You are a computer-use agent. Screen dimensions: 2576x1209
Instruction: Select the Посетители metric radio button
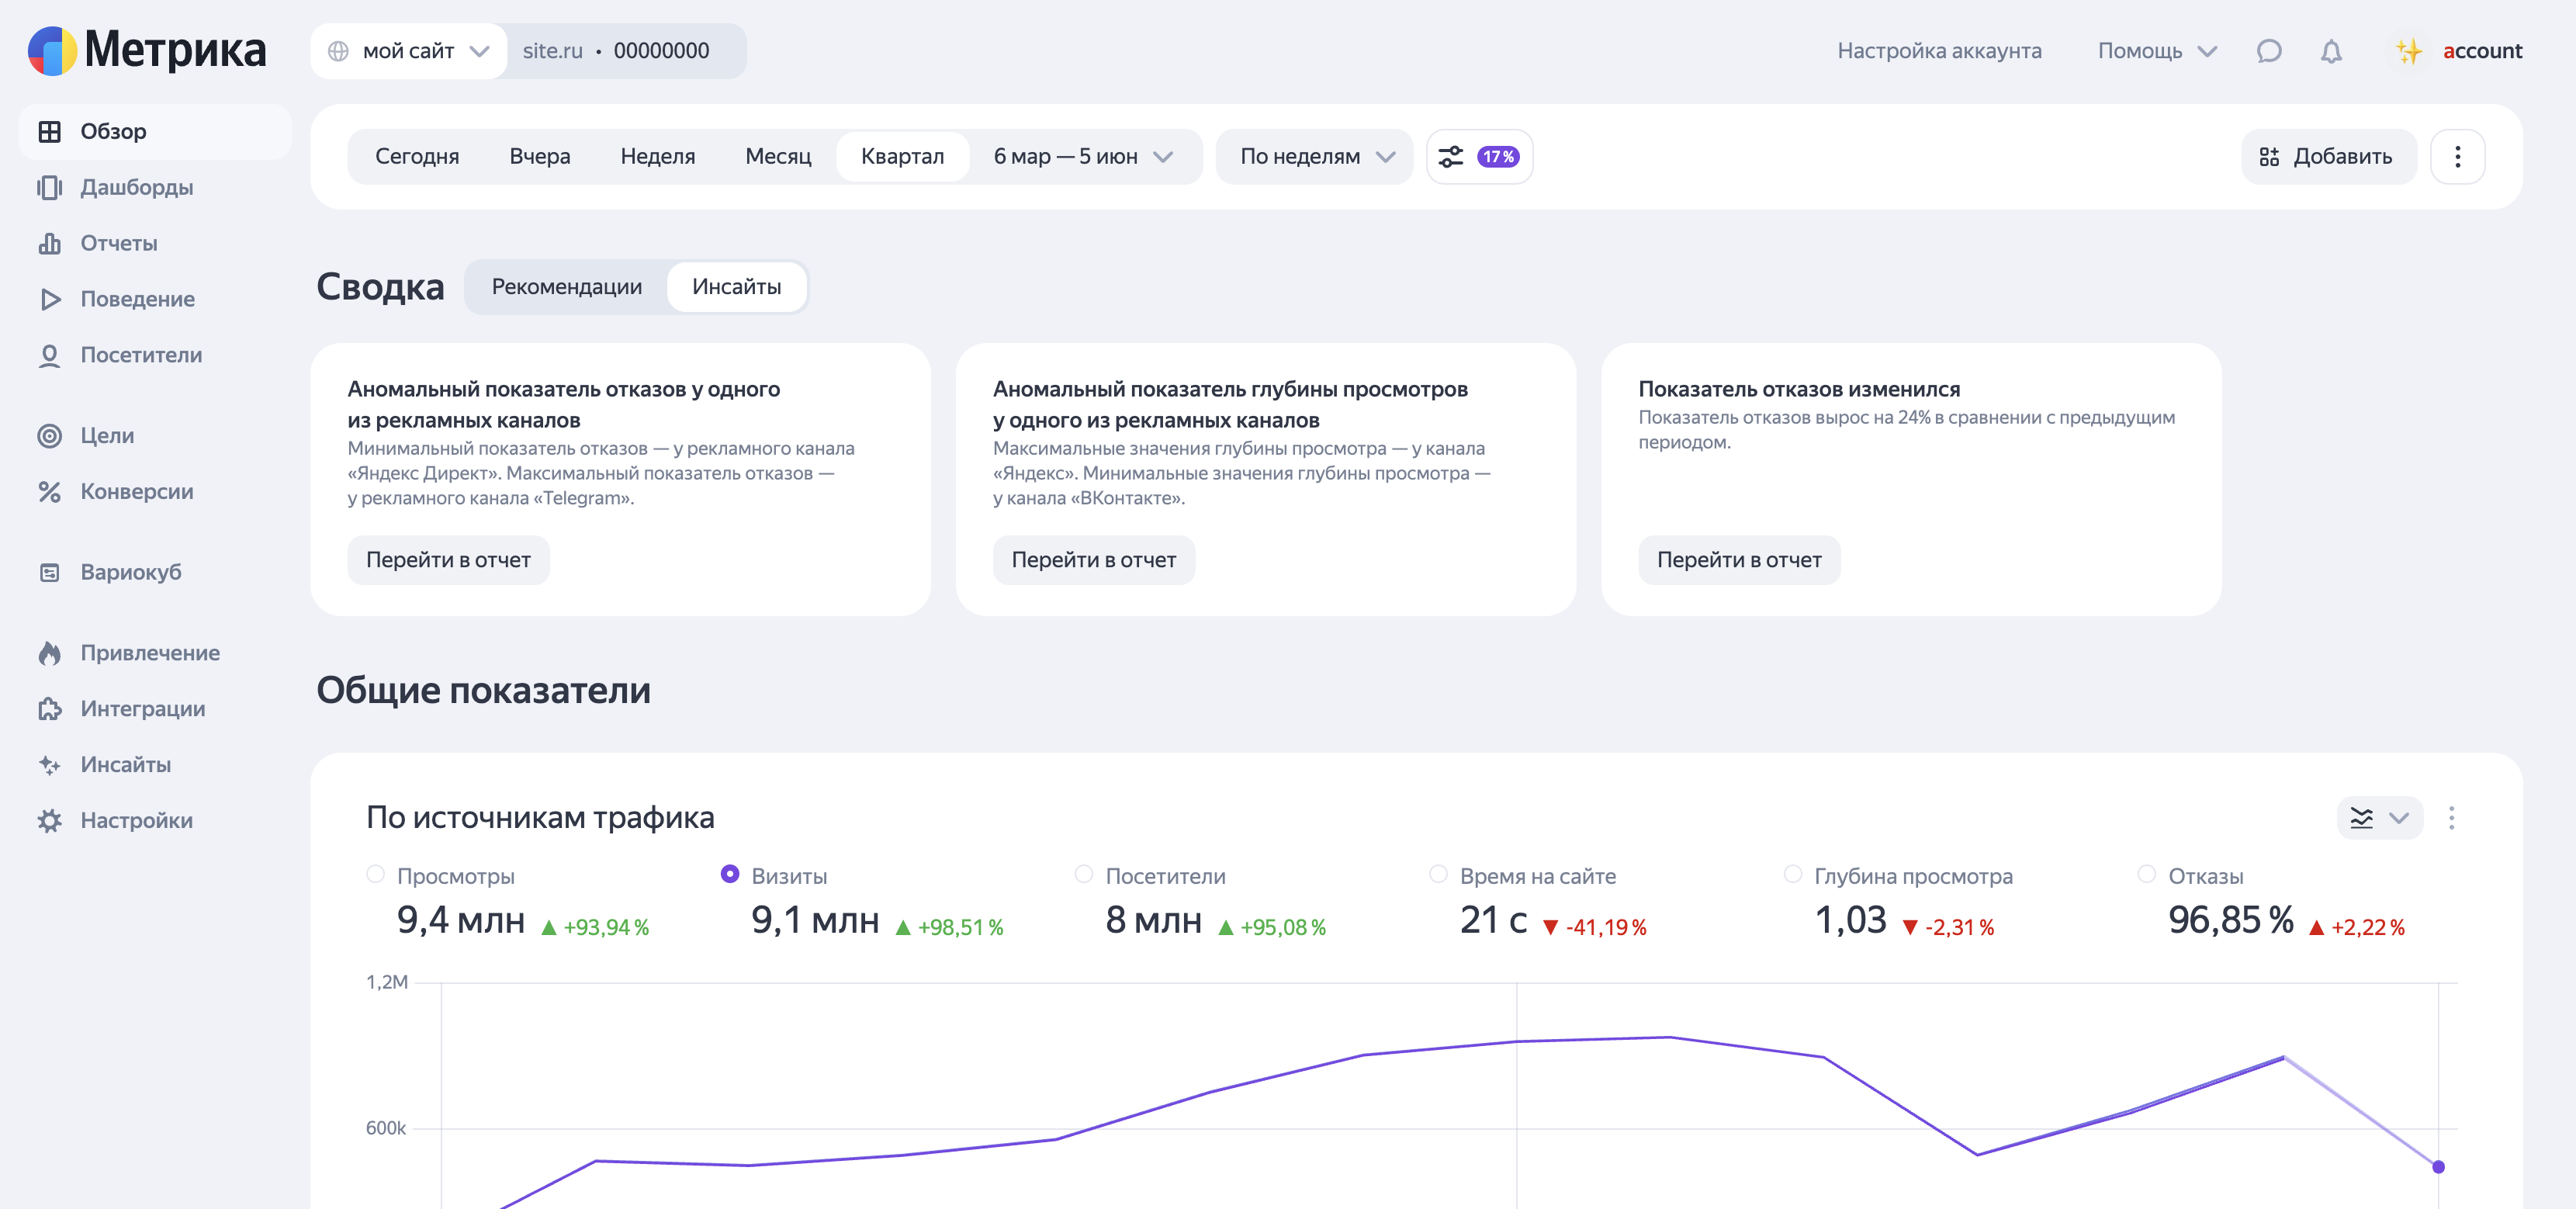[1083, 874]
